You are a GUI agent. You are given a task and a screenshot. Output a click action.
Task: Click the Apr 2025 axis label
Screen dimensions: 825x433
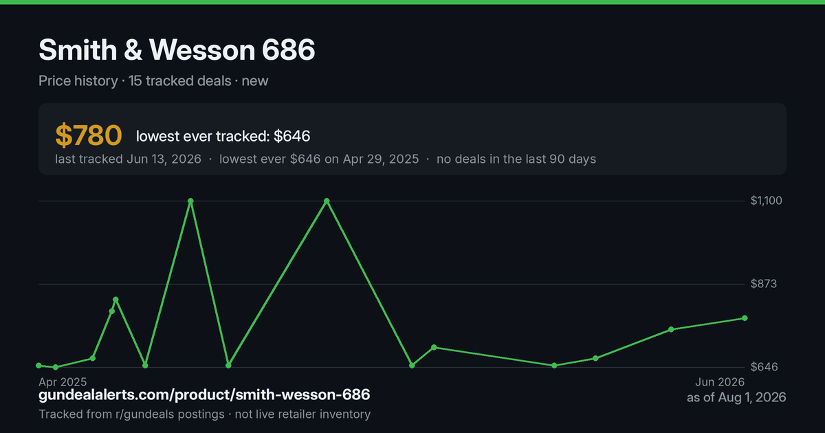pyautogui.click(x=63, y=381)
